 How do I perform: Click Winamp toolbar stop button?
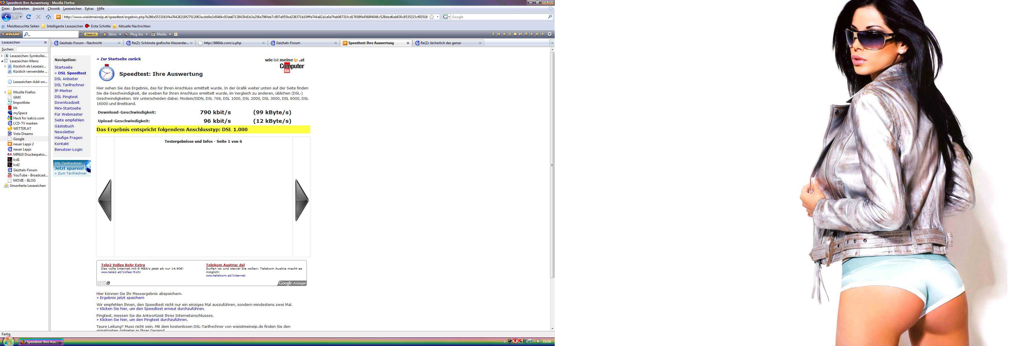[x=515, y=34]
